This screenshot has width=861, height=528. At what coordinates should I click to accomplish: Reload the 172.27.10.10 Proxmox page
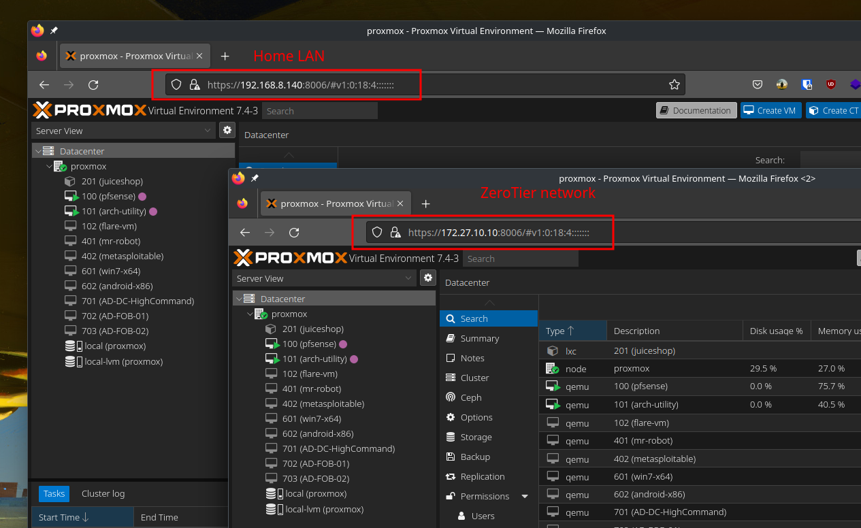[x=294, y=232]
